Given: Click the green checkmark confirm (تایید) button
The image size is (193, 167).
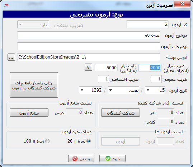Looking at the screenshot, I should pyautogui.click(x=112, y=158).
